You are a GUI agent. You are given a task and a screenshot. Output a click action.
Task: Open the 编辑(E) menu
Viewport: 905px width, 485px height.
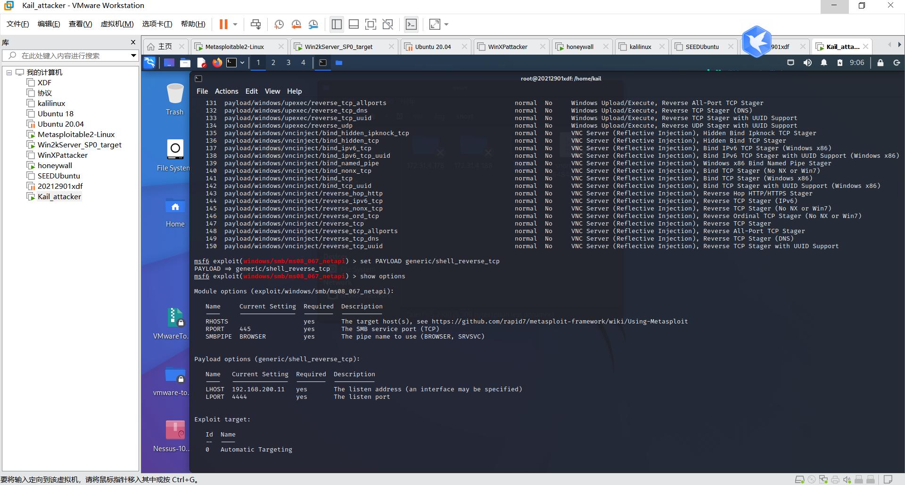pos(49,24)
